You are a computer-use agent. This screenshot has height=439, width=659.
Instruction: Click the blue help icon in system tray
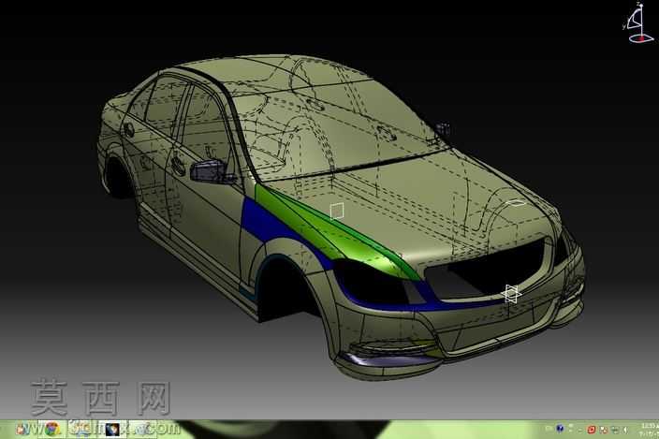pyautogui.click(x=560, y=429)
